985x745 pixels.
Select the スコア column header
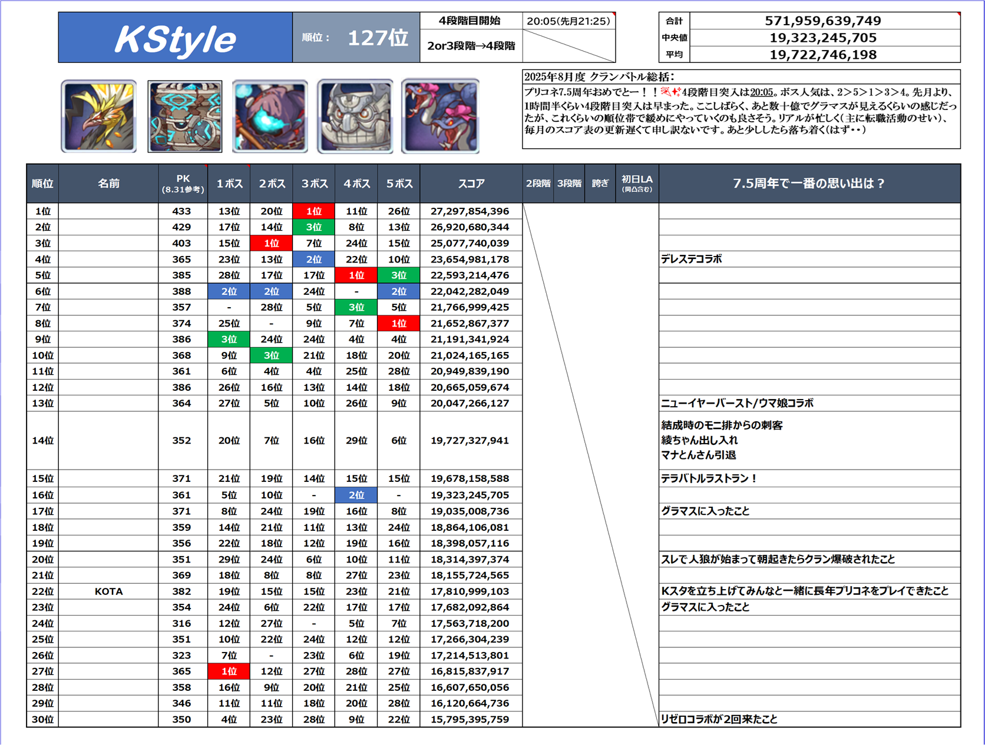pos(471,184)
